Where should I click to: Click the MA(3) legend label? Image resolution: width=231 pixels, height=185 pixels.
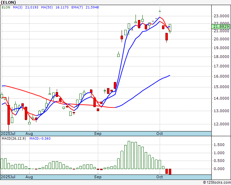tap(18, 7)
